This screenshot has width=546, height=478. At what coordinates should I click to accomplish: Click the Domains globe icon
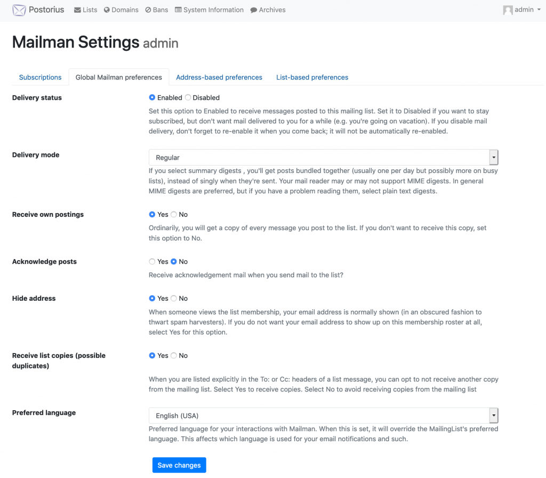tap(107, 10)
